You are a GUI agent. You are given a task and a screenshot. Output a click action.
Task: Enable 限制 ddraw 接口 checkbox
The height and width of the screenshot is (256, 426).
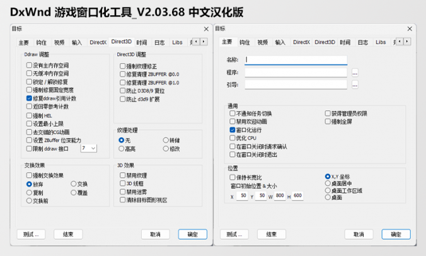click(29, 149)
